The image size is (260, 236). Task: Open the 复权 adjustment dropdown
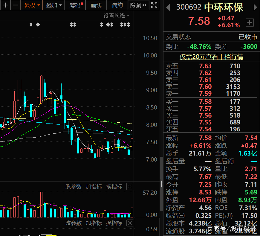31,5
